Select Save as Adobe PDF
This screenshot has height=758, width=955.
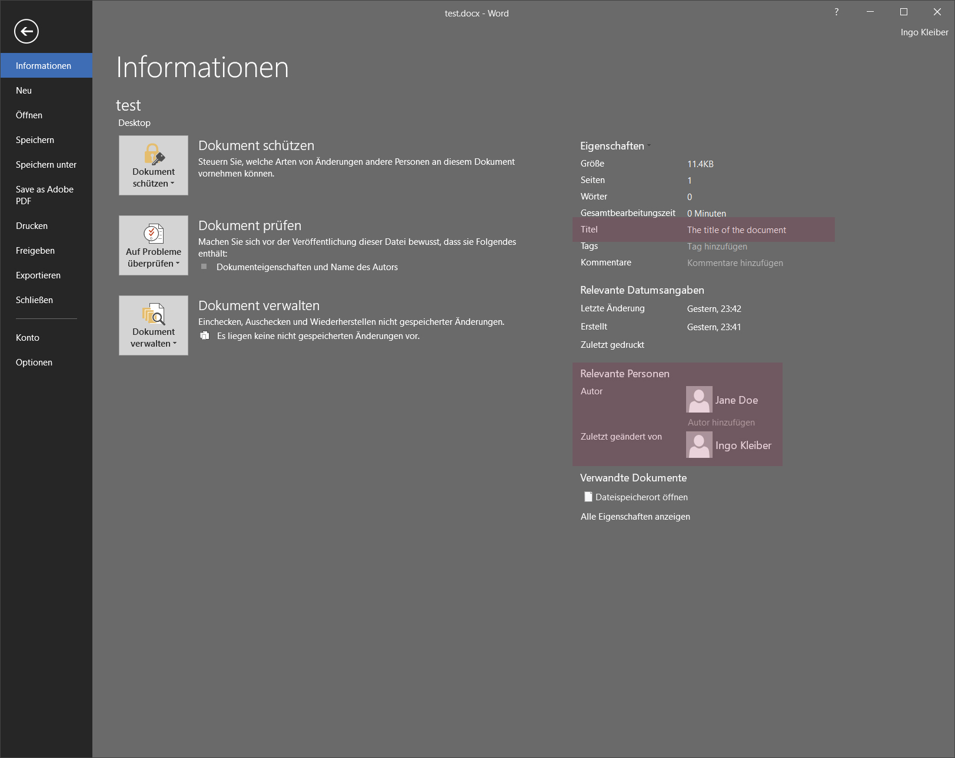(46, 195)
